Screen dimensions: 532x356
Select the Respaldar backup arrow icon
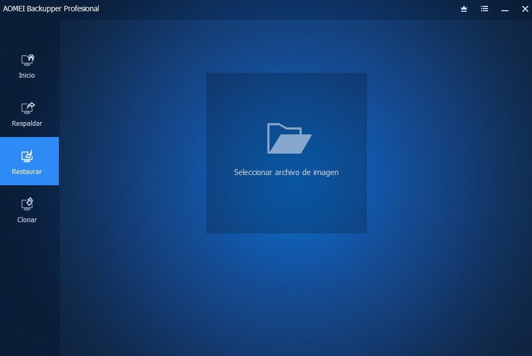click(27, 108)
